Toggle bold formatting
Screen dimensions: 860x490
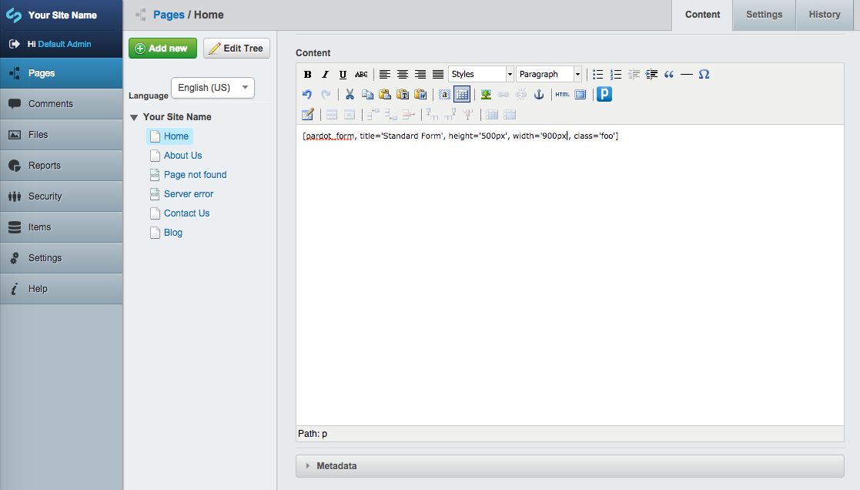tap(307, 74)
